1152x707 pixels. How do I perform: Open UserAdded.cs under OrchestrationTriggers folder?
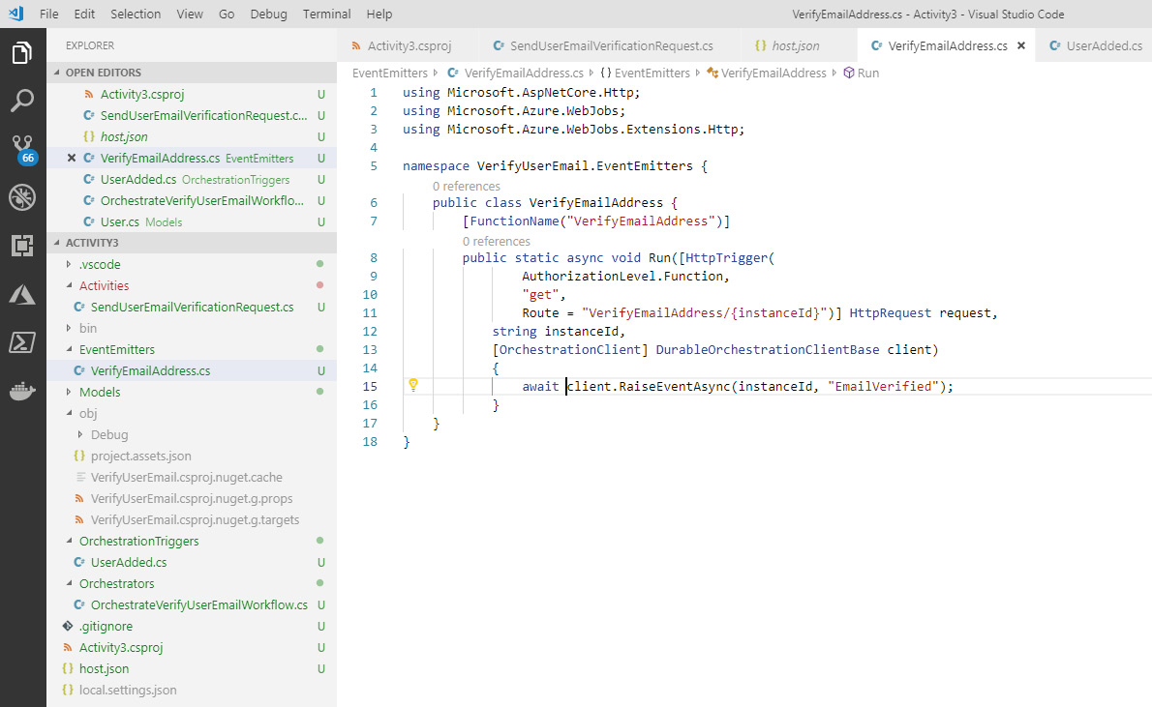(x=192, y=562)
